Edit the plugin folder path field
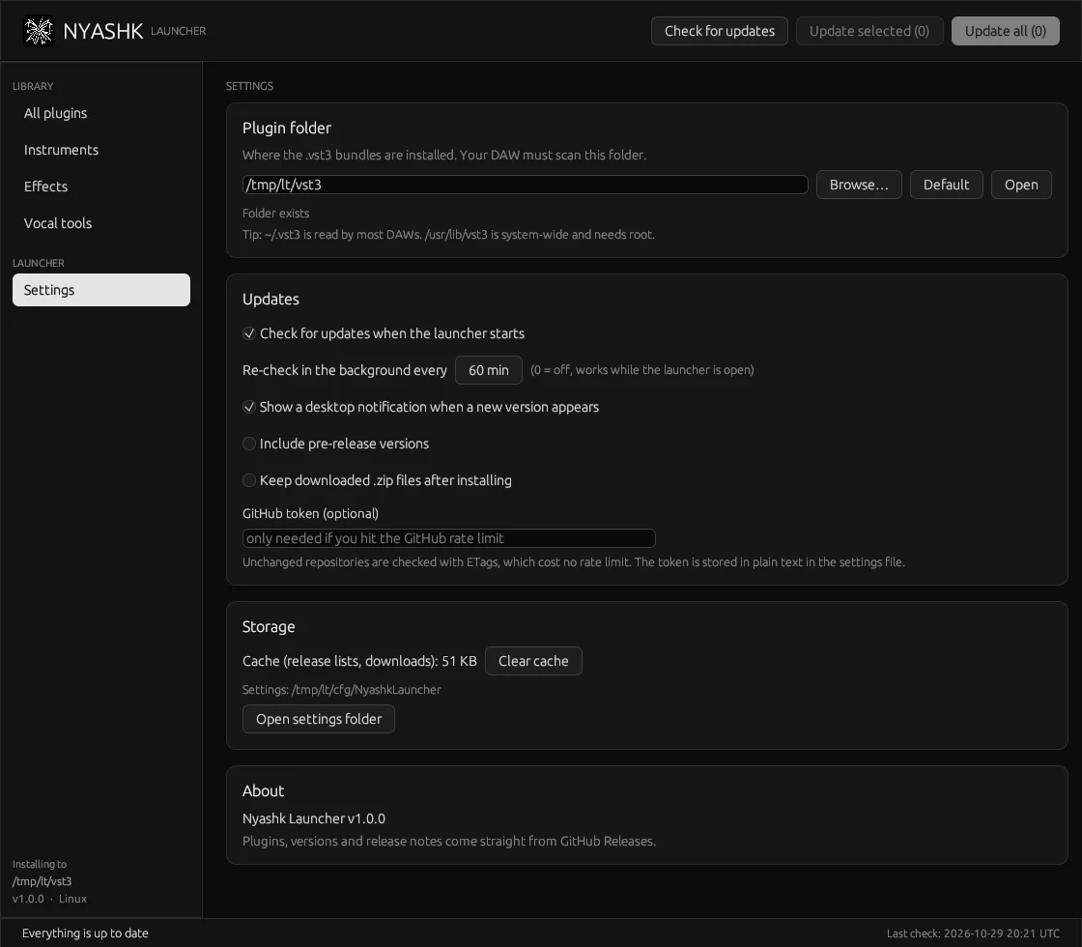Viewport: 1082px width, 947px height. coord(526,185)
